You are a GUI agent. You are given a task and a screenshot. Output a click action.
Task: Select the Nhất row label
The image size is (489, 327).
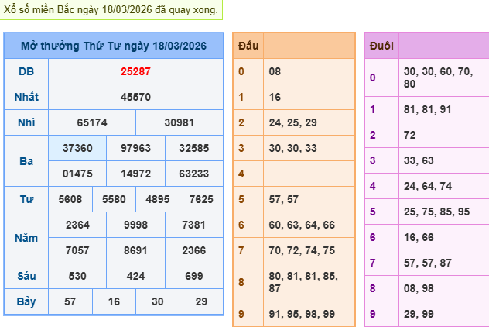pyautogui.click(x=26, y=98)
